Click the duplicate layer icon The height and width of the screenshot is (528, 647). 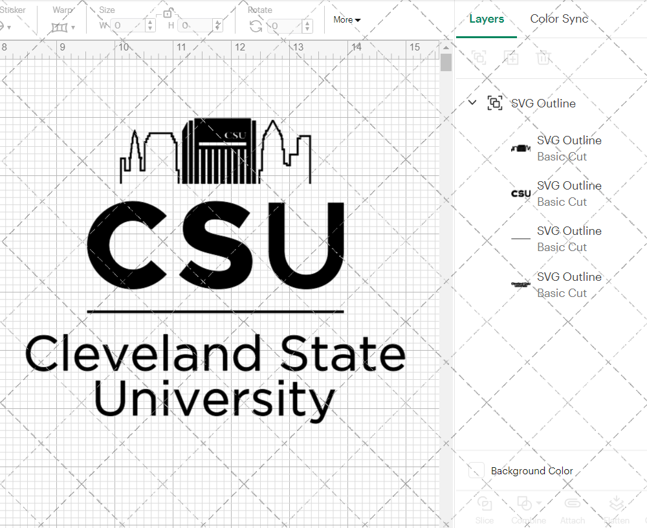coord(511,58)
